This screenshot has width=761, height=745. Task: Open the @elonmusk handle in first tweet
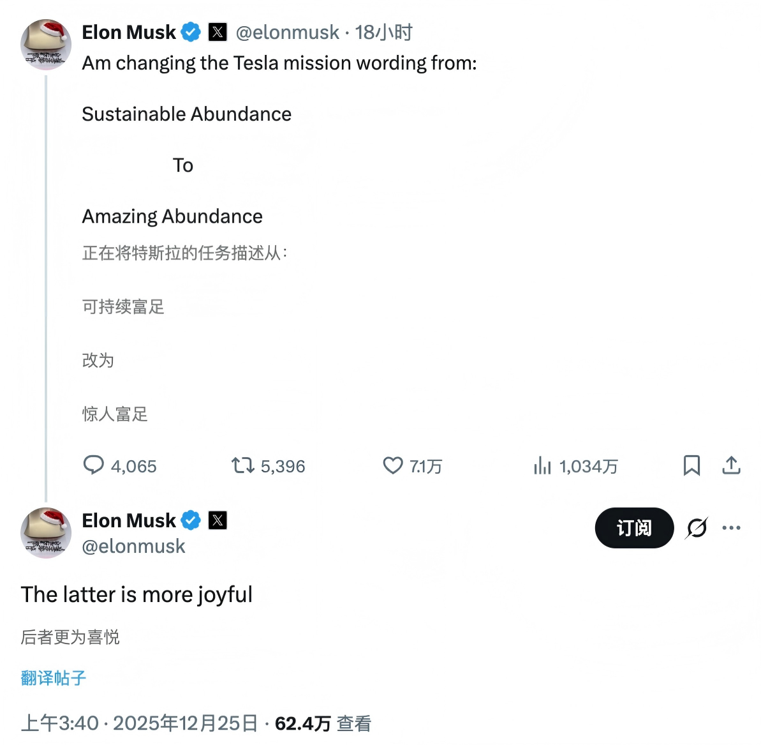pos(287,33)
